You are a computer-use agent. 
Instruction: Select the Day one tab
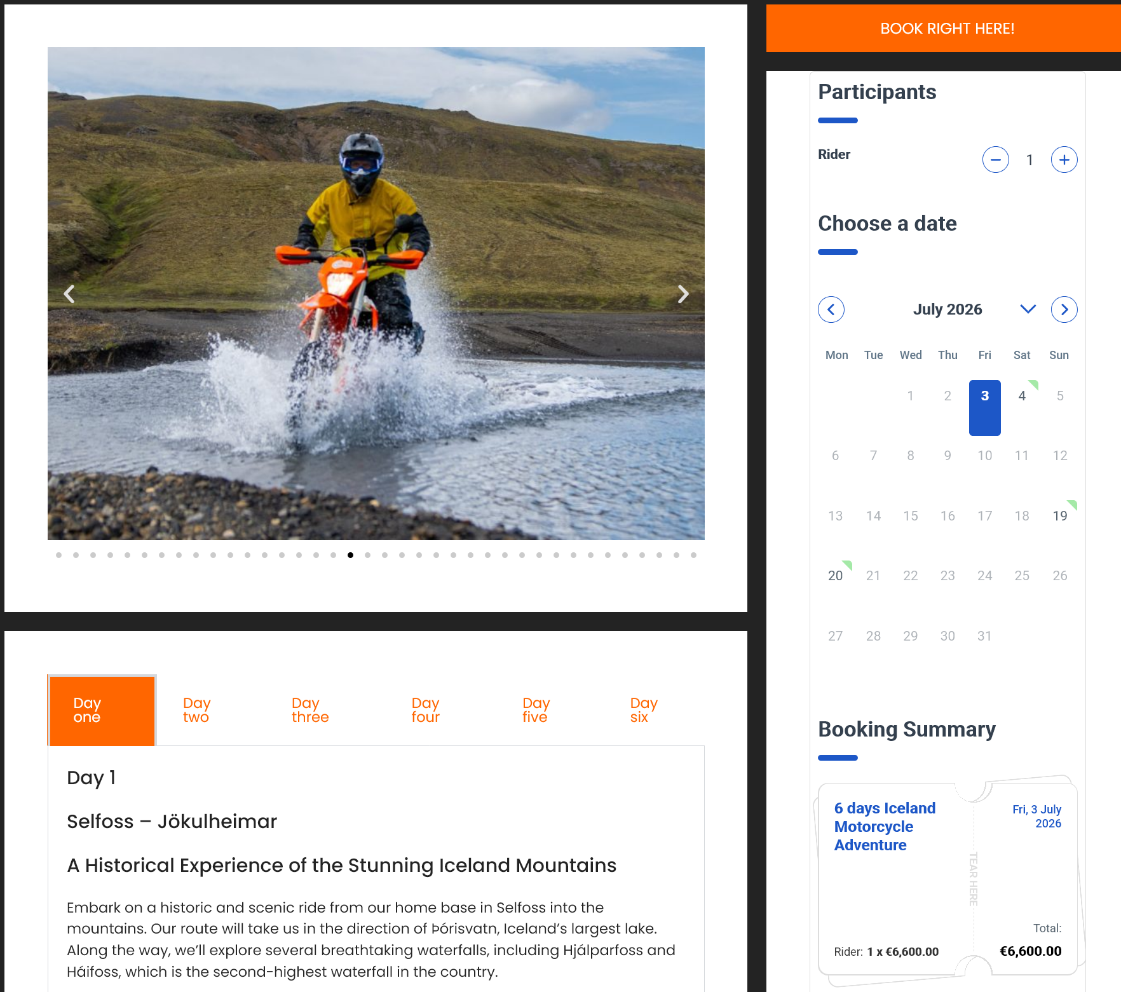[x=102, y=710]
